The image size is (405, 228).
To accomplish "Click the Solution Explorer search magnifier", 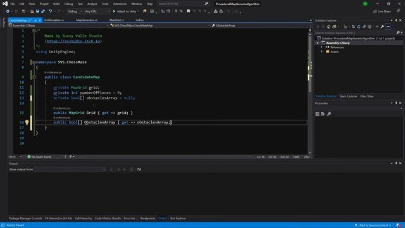I will coord(398,33).
